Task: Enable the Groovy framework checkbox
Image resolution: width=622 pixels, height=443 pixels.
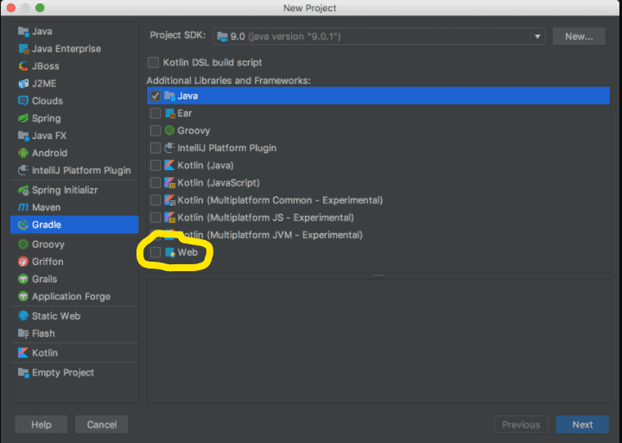Action: [x=155, y=130]
